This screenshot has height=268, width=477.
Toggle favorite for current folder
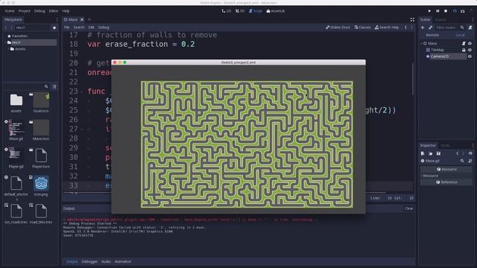pos(54,28)
